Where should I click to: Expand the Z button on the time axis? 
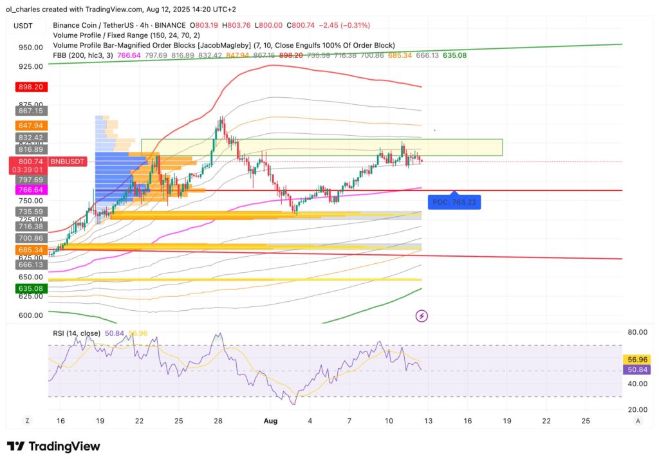click(x=27, y=420)
